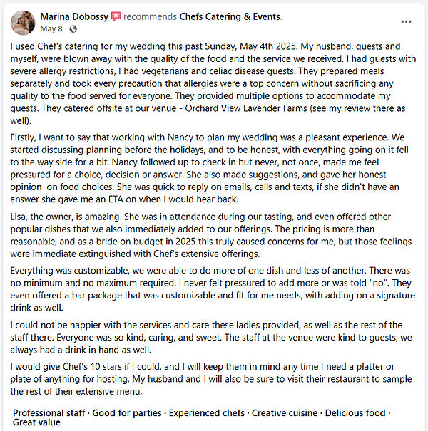This screenshot has height=431, width=428.
Task: Select the Great value tag
Action: tap(36, 422)
